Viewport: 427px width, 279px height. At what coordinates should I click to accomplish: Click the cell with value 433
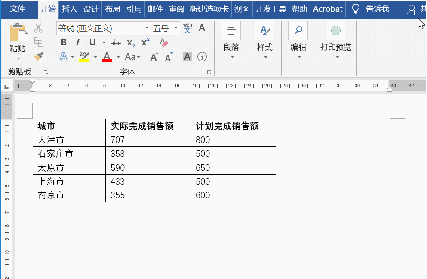148,182
